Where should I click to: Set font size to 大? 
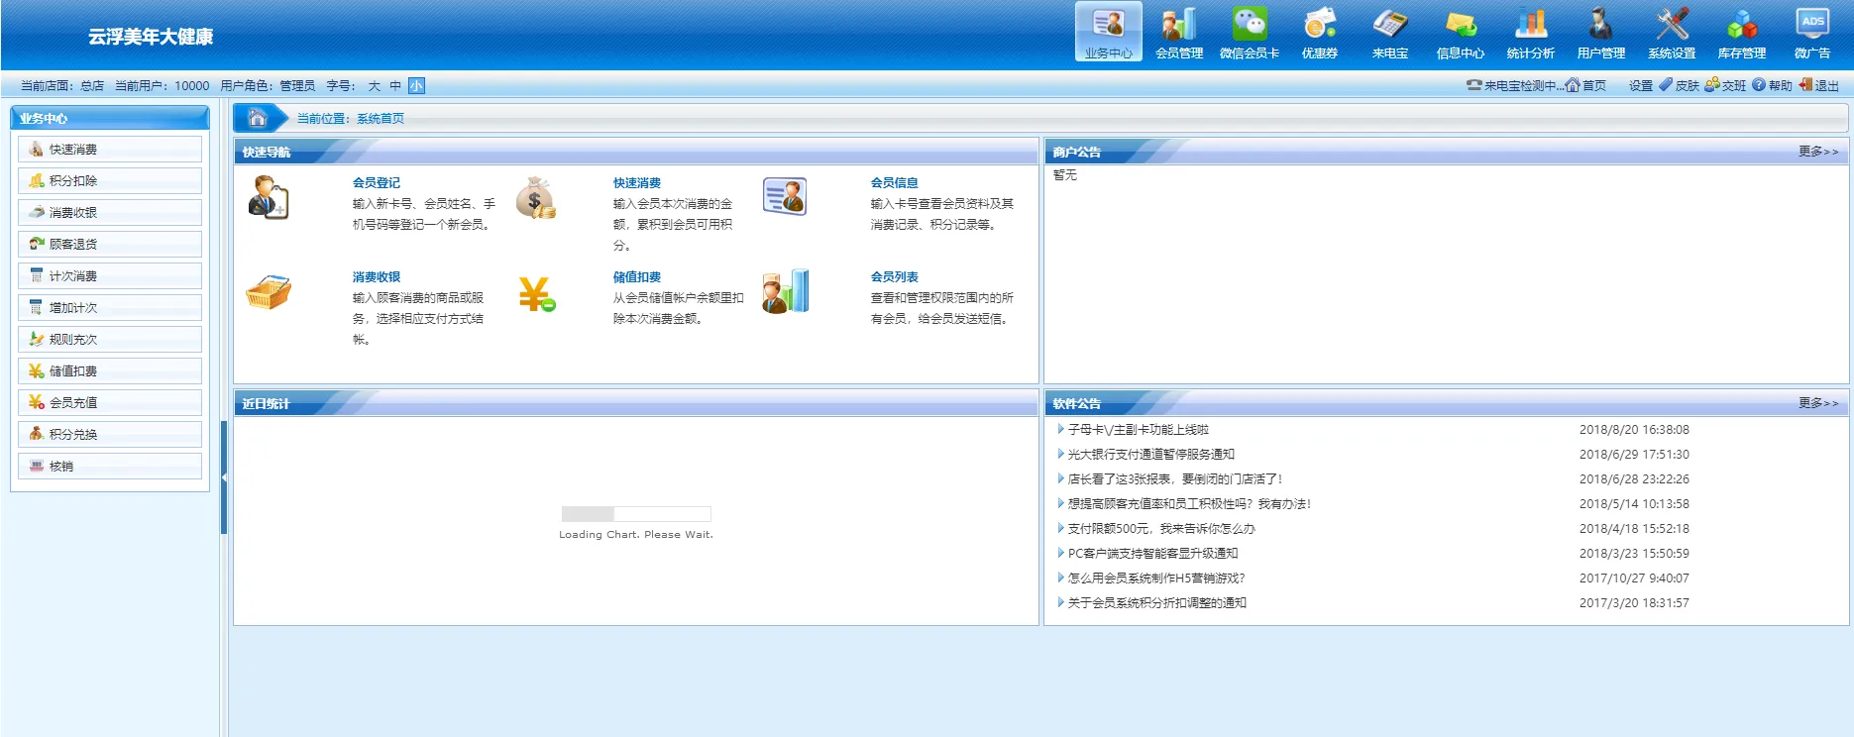click(375, 86)
